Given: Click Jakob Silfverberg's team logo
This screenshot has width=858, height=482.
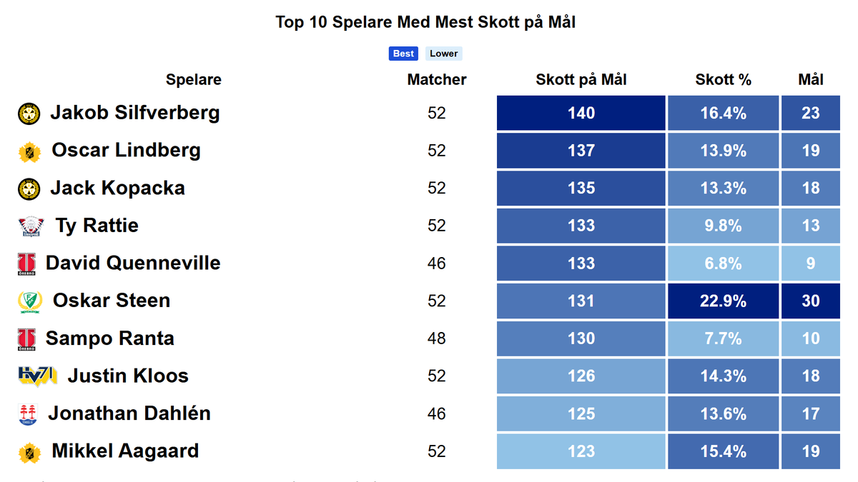Looking at the screenshot, I should (29, 114).
